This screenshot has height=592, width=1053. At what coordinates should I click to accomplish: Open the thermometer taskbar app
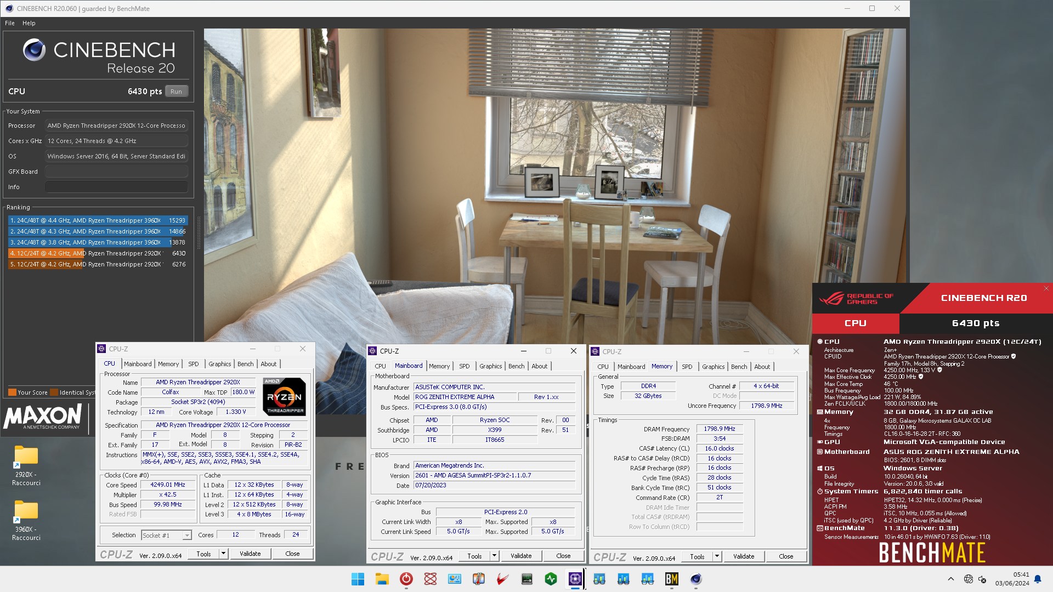coord(478,579)
